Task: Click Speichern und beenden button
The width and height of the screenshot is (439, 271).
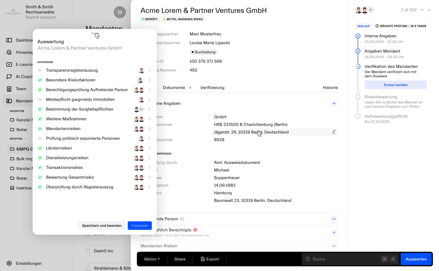Action: [102, 226]
